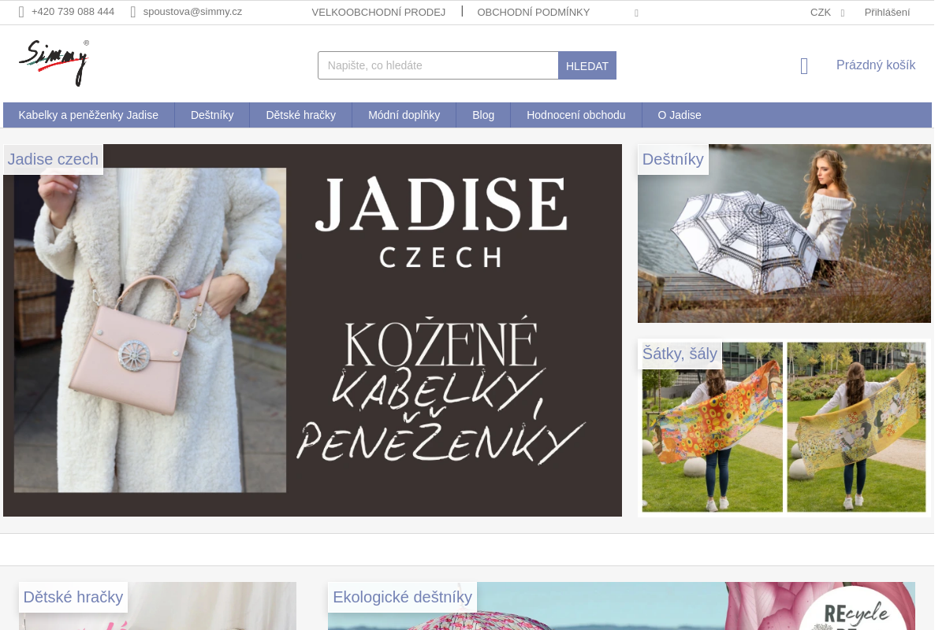Open the Blog page from navigation
Viewport: 946px width, 630px height.
click(x=483, y=115)
